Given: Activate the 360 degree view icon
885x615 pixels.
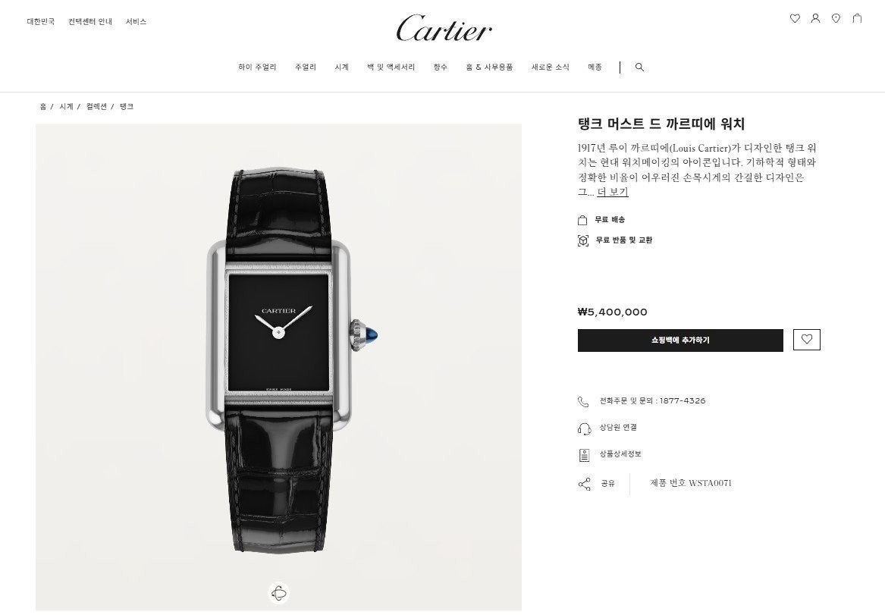Looking at the screenshot, I should [x=279, y=592].
